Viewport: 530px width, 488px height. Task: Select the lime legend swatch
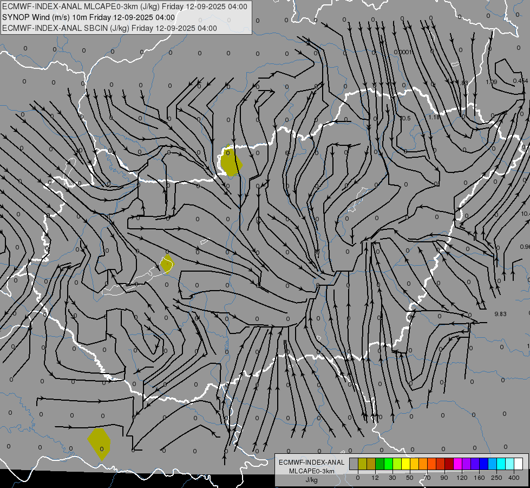[x=397, y=464]
